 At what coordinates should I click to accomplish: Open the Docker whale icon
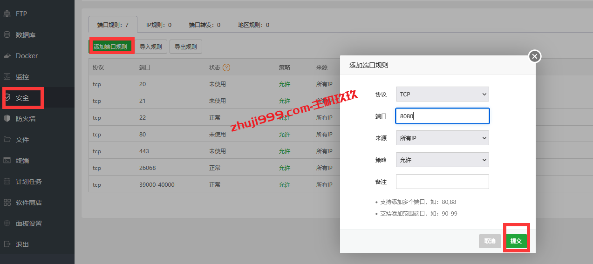(7, 55)
